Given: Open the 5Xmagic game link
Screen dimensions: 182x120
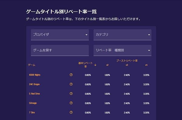Looking at the screenshot, I should (x=33, y=103).
